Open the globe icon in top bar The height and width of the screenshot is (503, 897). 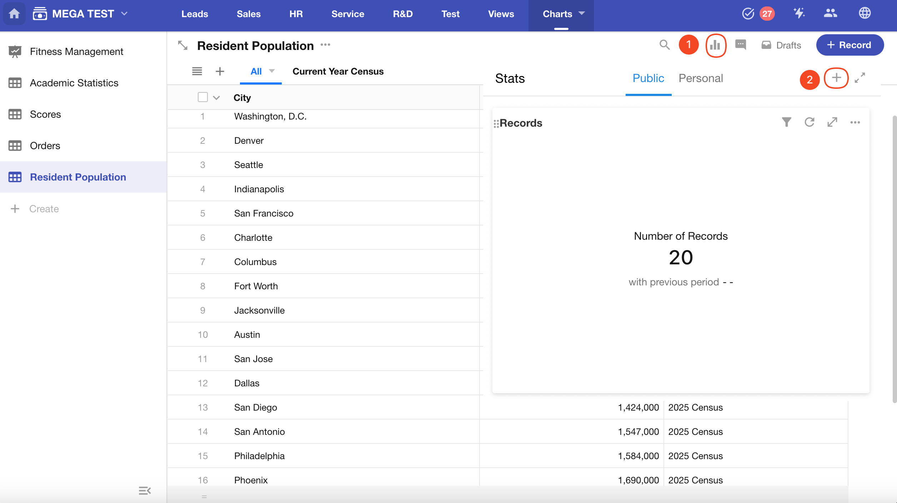point(865,14)
